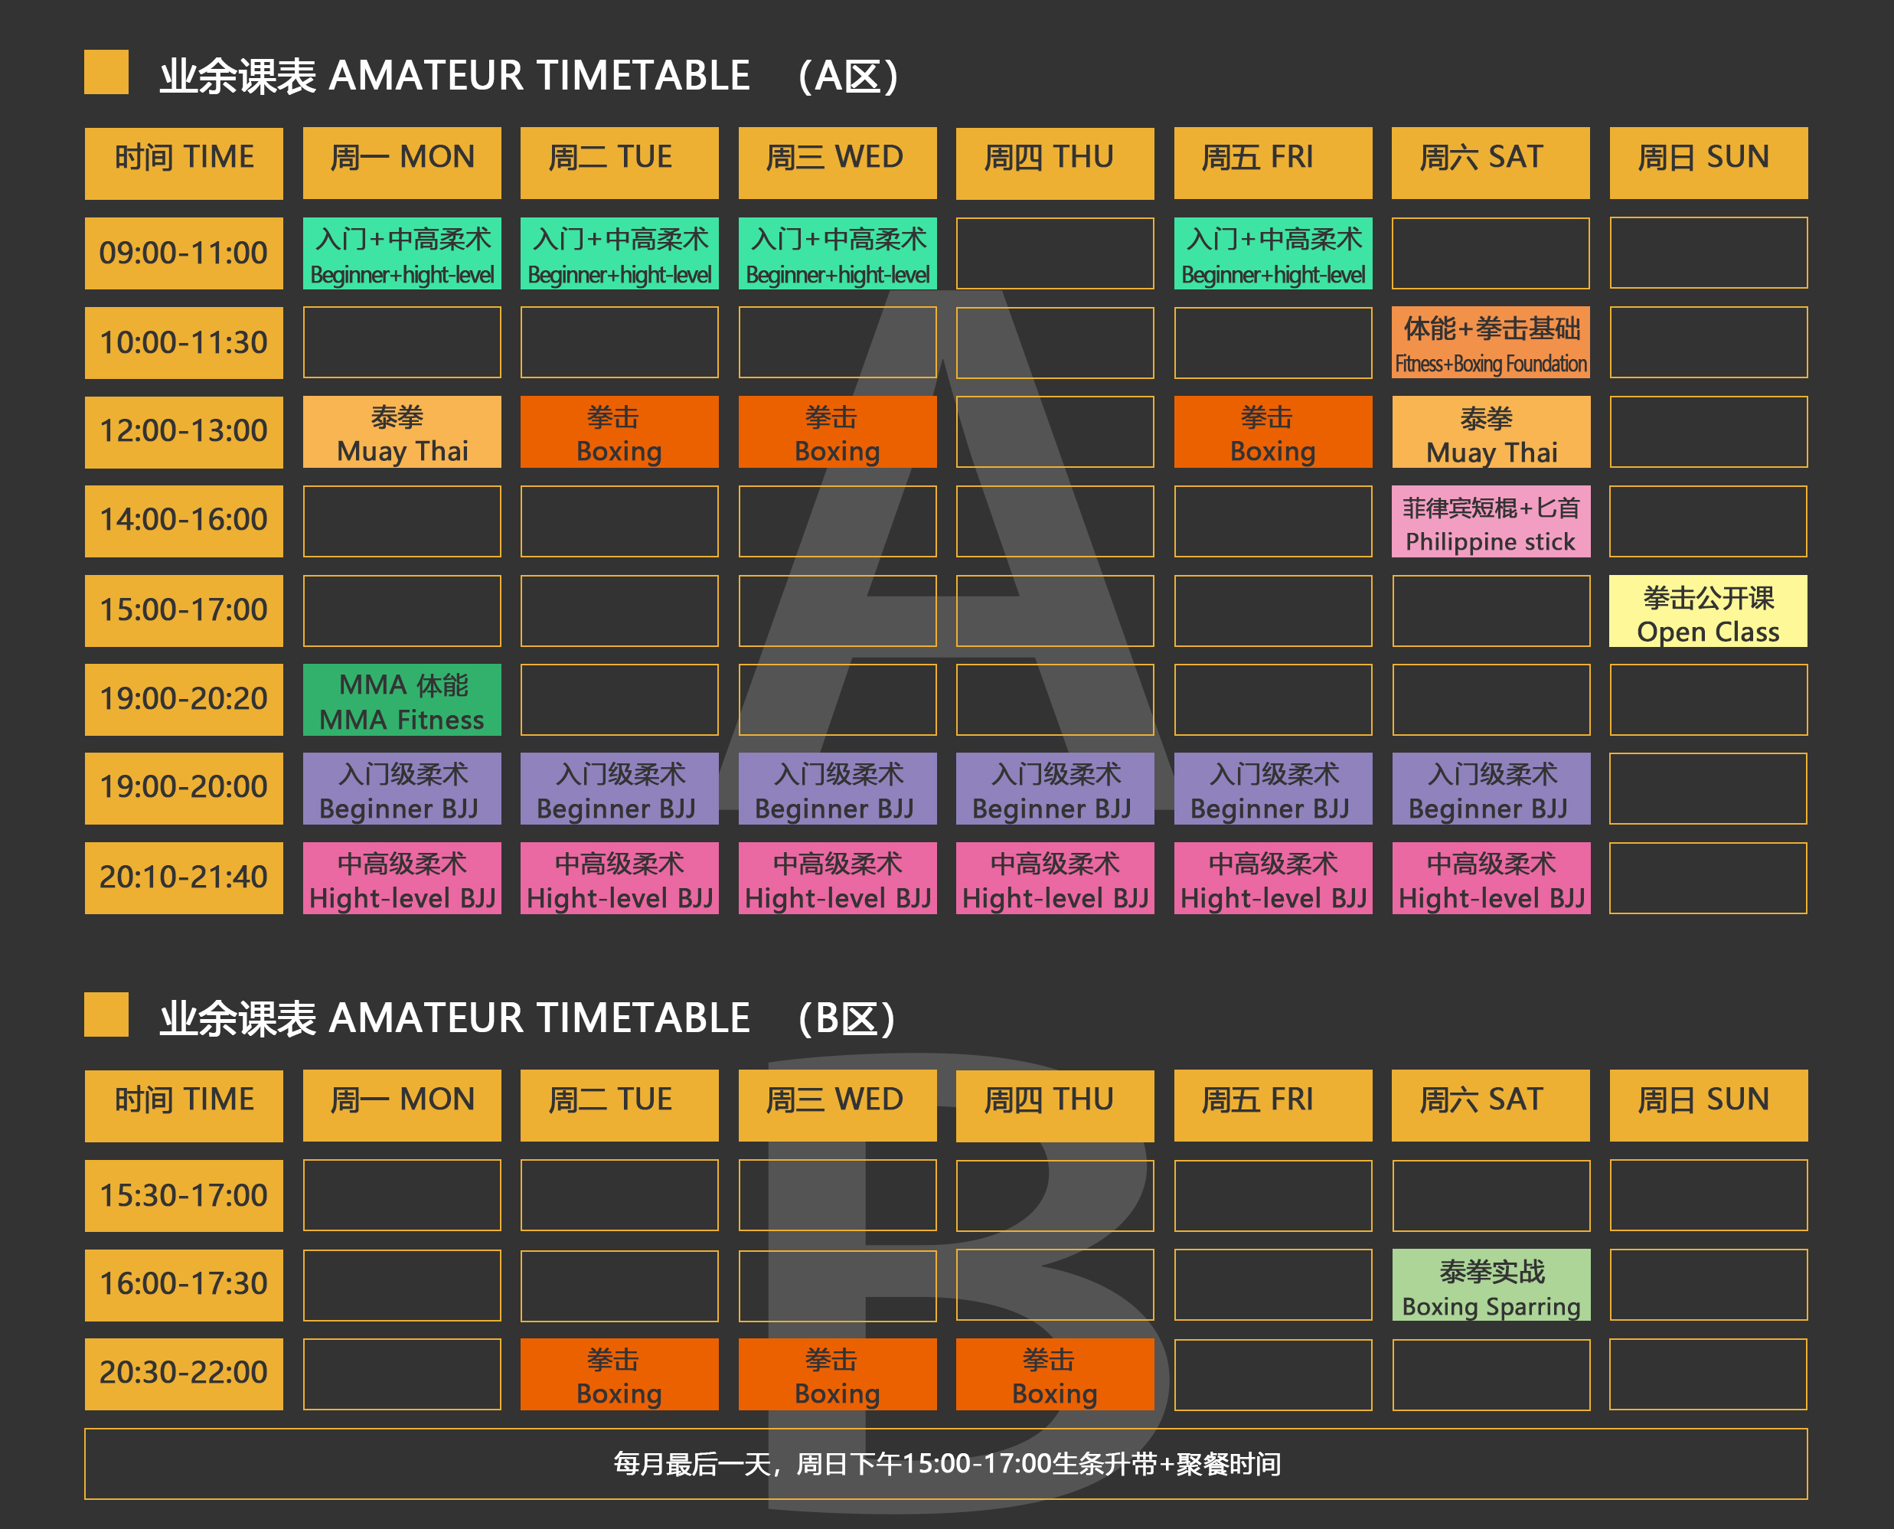The height and width of the screenshot is (1529, 1894).
Task: Open Wednesday 入门+中高柔术 morning class
Action: (838, 253)
